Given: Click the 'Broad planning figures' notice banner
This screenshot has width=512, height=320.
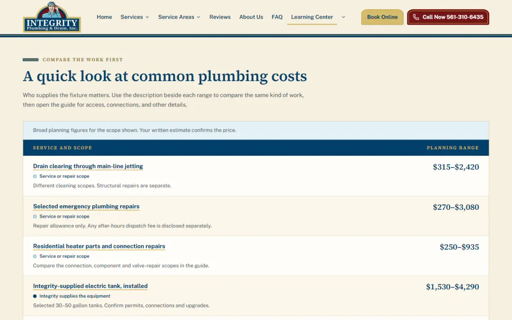Looking at the screenshot, I should 256,130.
